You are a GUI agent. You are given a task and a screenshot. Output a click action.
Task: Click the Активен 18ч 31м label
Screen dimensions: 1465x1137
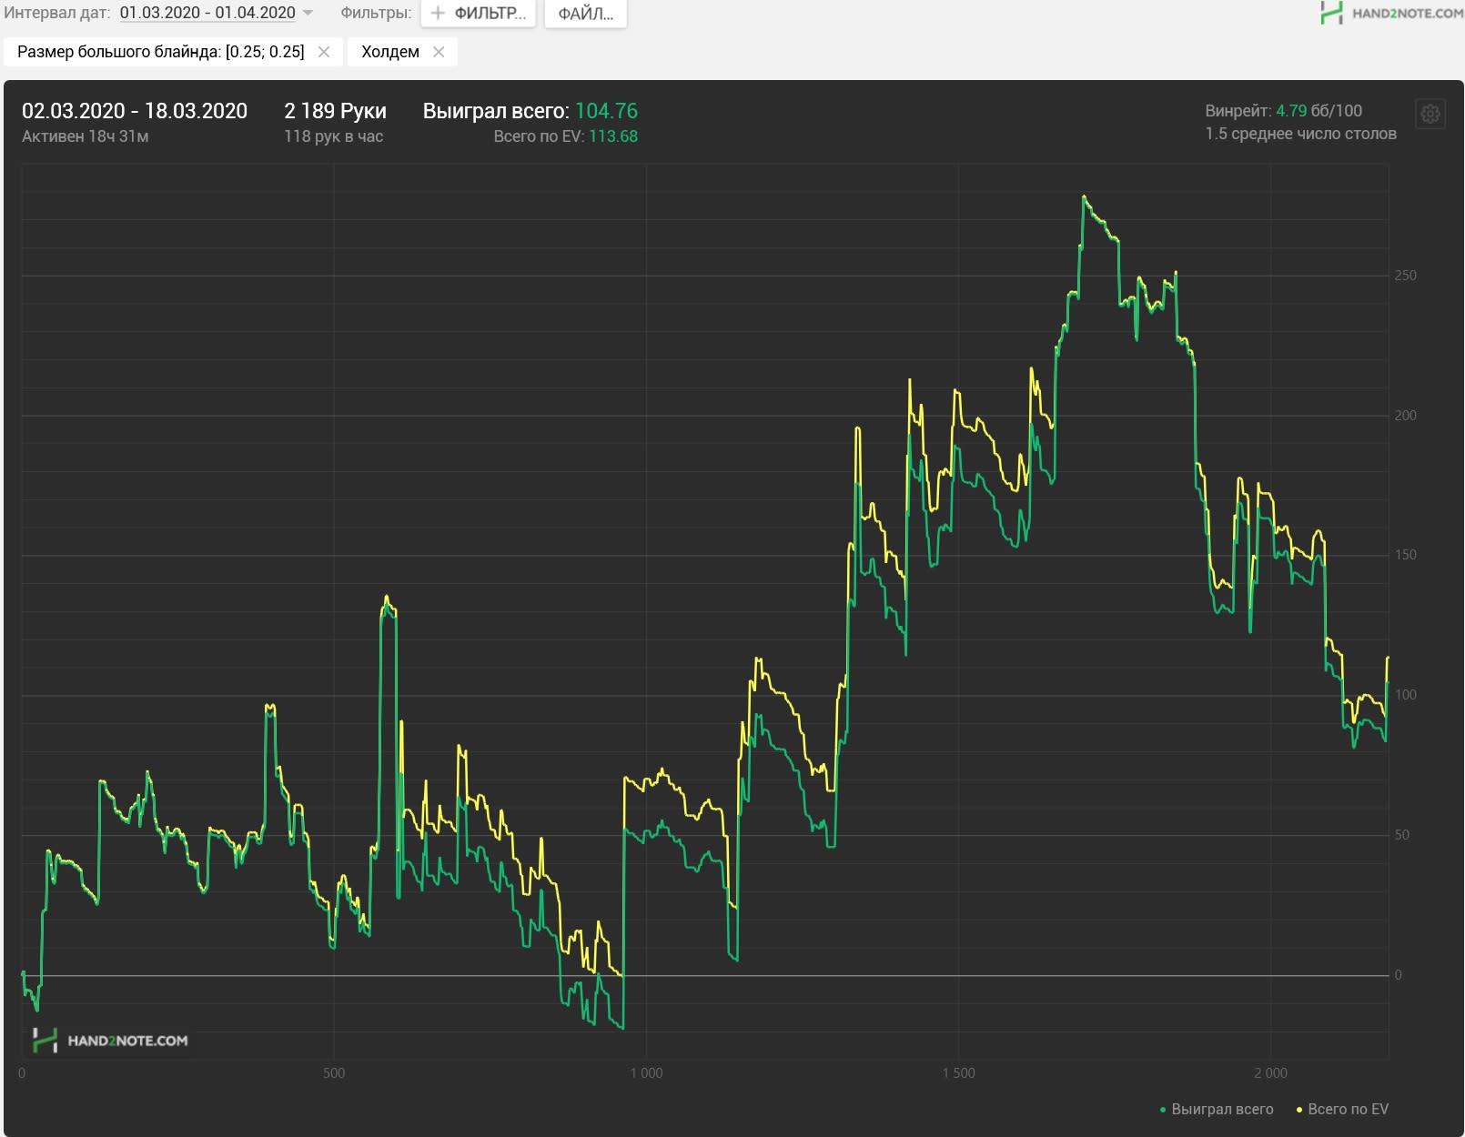coord(86,136)
